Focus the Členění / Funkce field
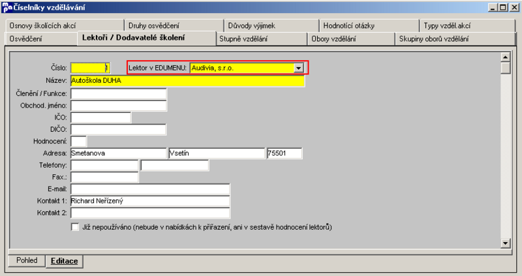This screenshot has height=276, width=522. [x=119, y=93]
